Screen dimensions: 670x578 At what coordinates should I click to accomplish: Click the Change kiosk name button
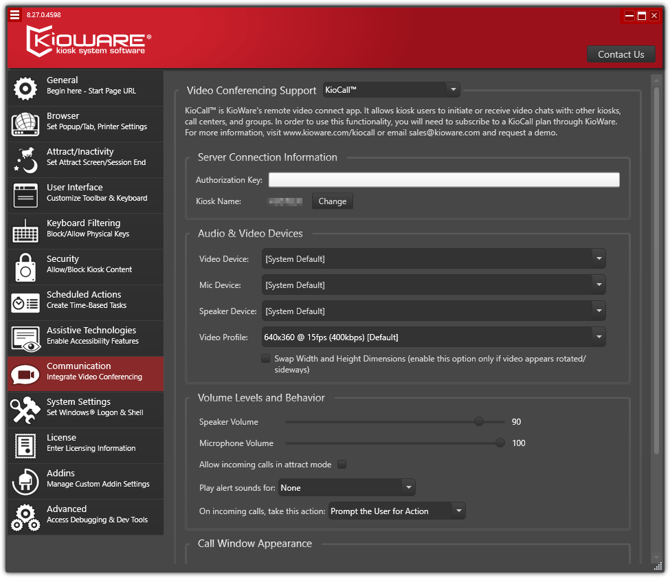tap(333, 201)
